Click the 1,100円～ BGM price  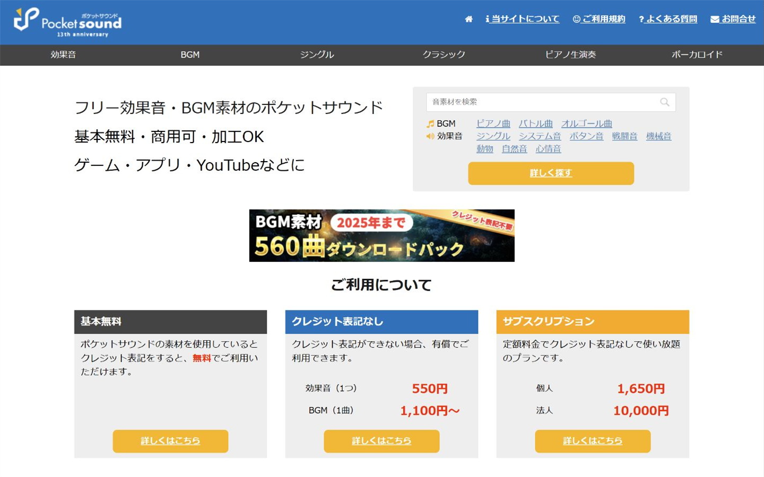tap(430, 411)
